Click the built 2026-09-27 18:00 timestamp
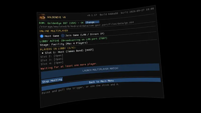Screen dimensions: 201x113 coord(137,11)
